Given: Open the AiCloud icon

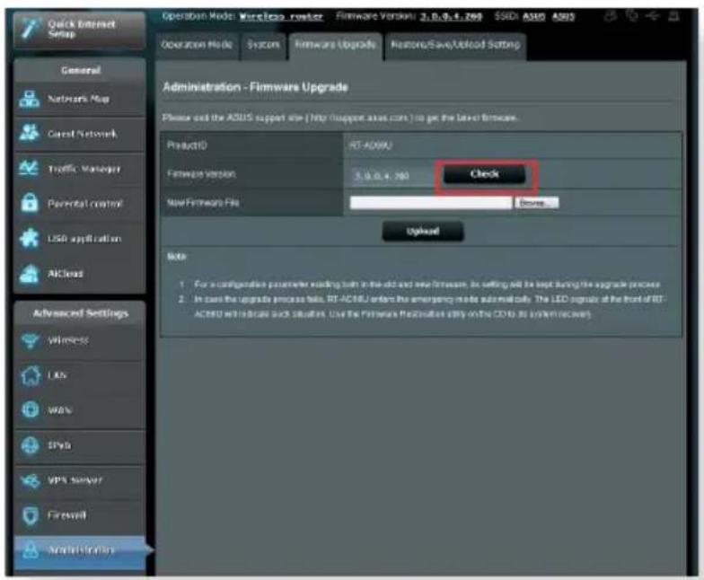Looking at the screenshot, I should point(29,273).
